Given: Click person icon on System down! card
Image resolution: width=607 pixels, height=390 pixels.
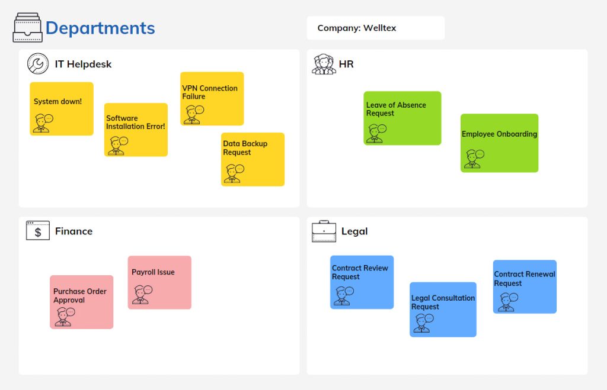Looking at the screenshot, I should pos(43,123).
